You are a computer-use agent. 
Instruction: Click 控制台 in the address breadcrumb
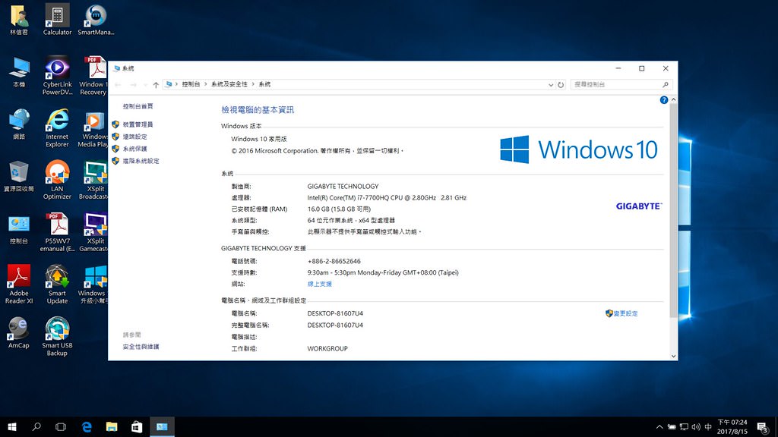tap(191, 85)
